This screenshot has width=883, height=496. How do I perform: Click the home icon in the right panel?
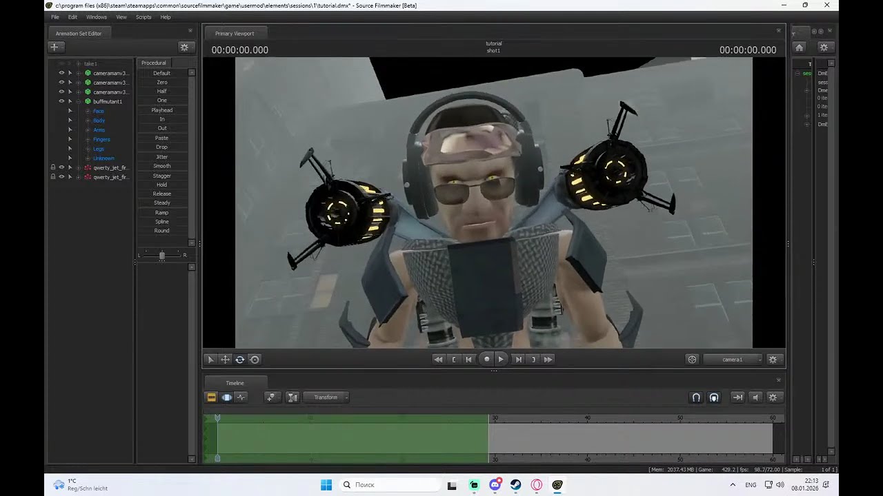click(x=799, y=48)
